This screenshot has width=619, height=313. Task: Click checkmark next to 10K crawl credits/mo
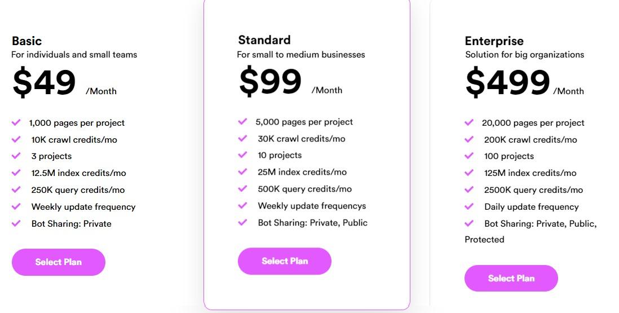coord(16,139)
